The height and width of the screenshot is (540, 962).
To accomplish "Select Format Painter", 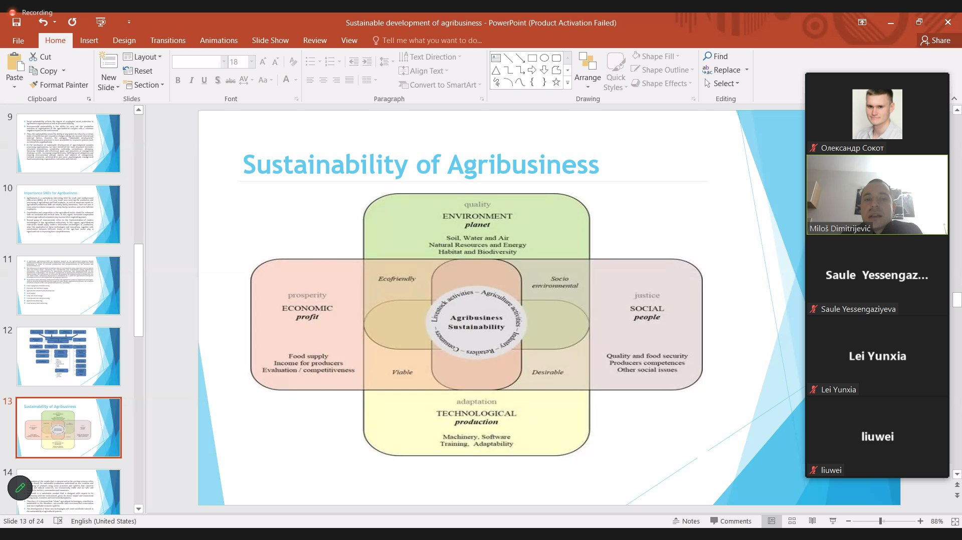I will [x=59, y=85].
